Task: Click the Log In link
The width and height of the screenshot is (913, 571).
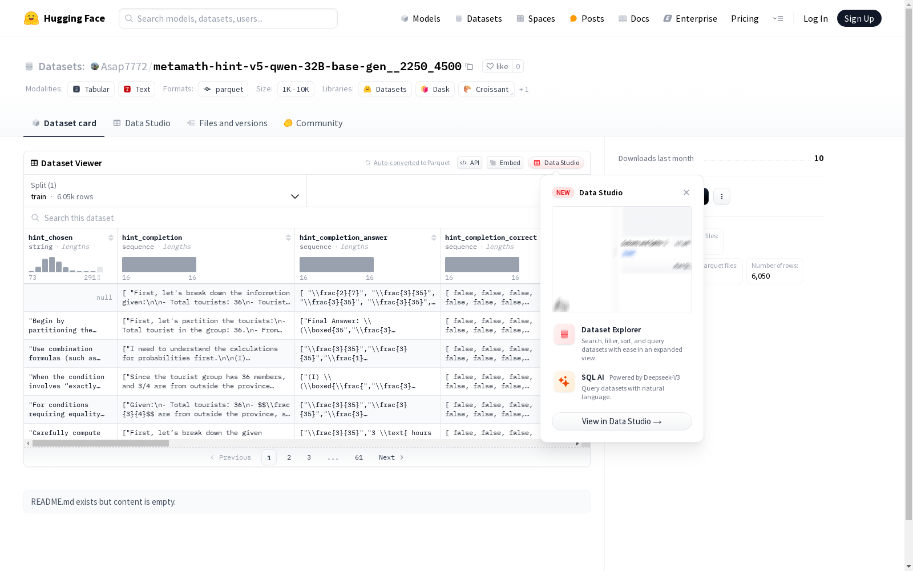Action: (815, 18)
